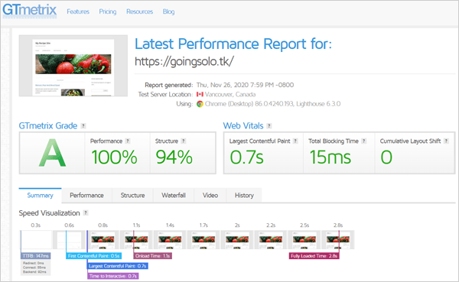
Task: Click the Backend: 92ms detail
Action: [x=34, y=272]
